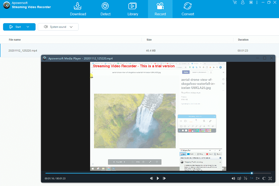279x186 pixels.
Task: Open the shopping cart purchase icon
Action: pyautogui.click(x=235, y=2)
